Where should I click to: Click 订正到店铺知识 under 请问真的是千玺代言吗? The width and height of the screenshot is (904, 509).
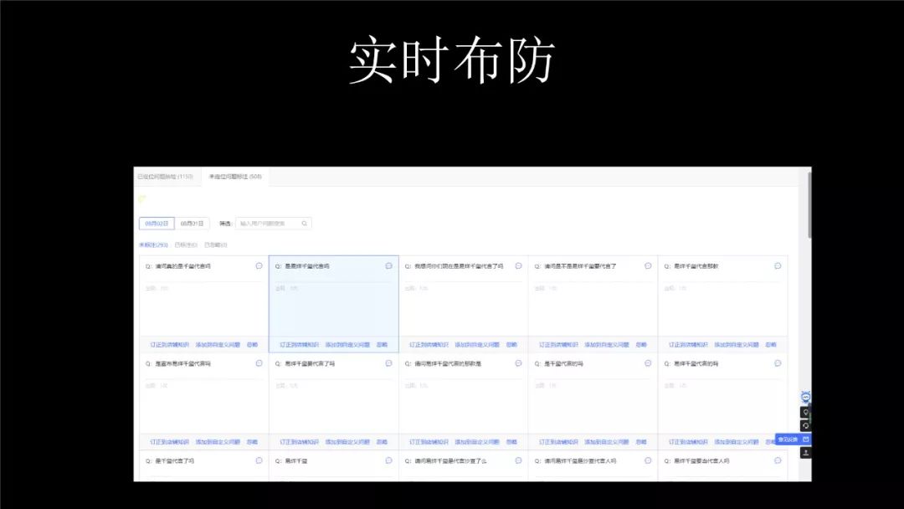[x=169, y=345]
